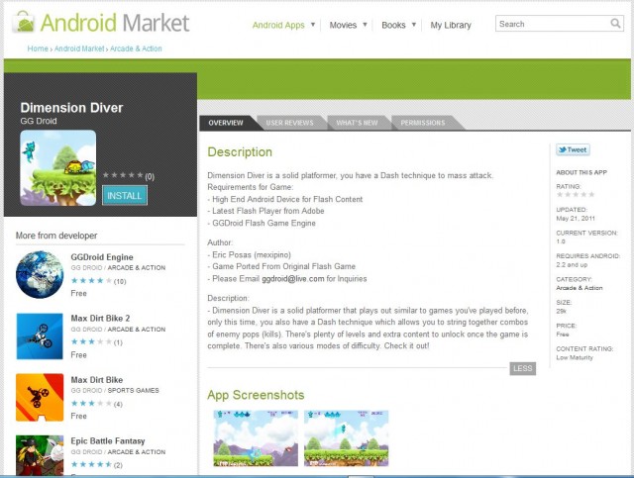Click the Tweet bird button

coord(573,149)
